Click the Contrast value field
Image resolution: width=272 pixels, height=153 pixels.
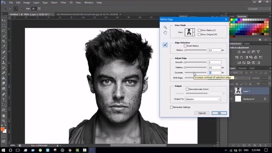[214, 73]
